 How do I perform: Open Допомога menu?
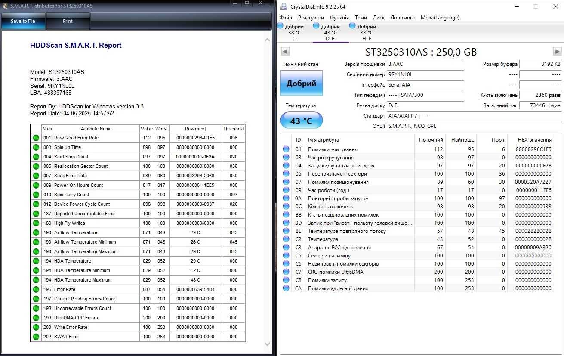pos(403,18)
